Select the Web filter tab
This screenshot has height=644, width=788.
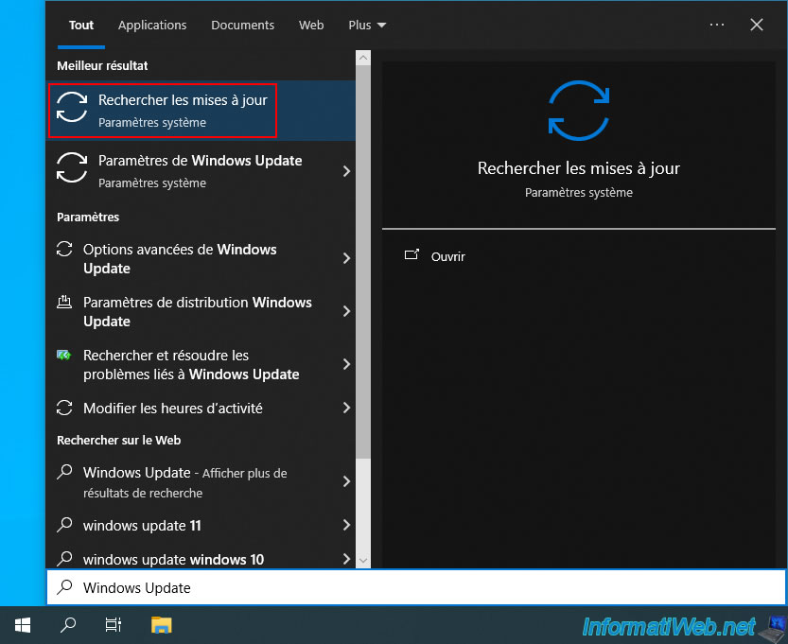click(x=311, y=25)
